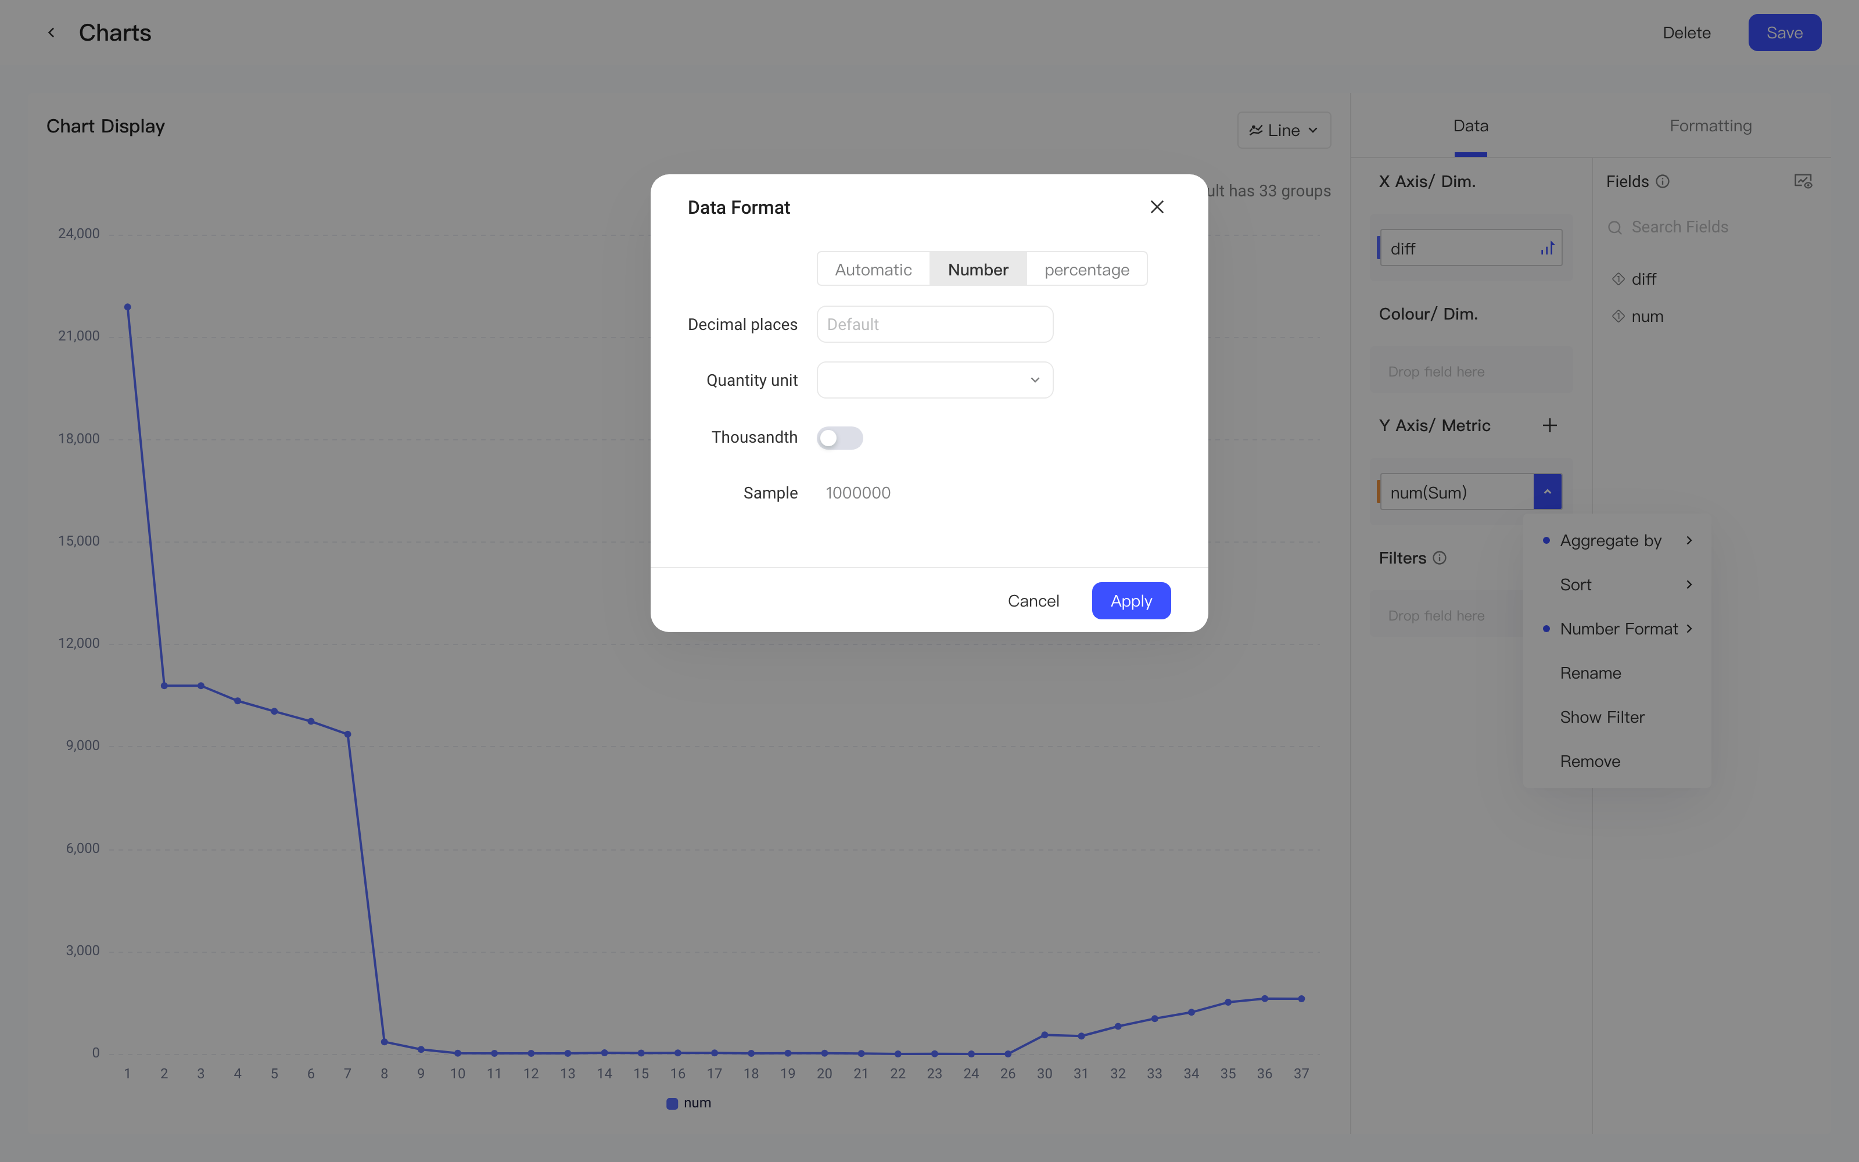This screenshot has width=1859, height=1162.
Task: Choose Rename from the menu
Action: point(1617,673)
